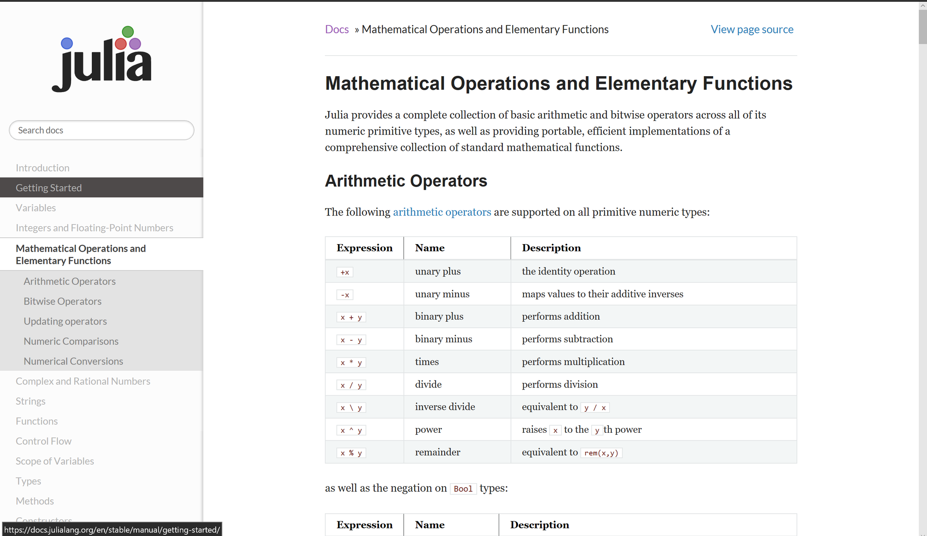Image resolution: width=927 pixels, height=536 pixels.
Task: Click the Julia logo image
Action: [x=102, y=60]
